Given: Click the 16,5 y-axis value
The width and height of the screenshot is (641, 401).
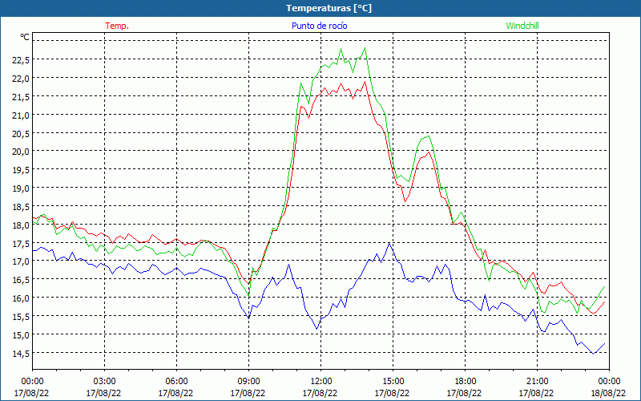Looking at the screenshot, I should pos(21,279).
